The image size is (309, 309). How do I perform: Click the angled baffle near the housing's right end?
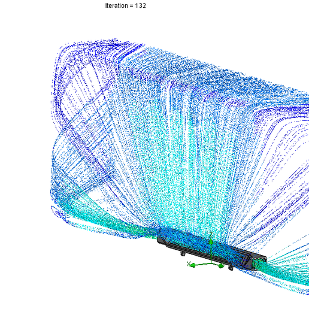coord(246,259)
